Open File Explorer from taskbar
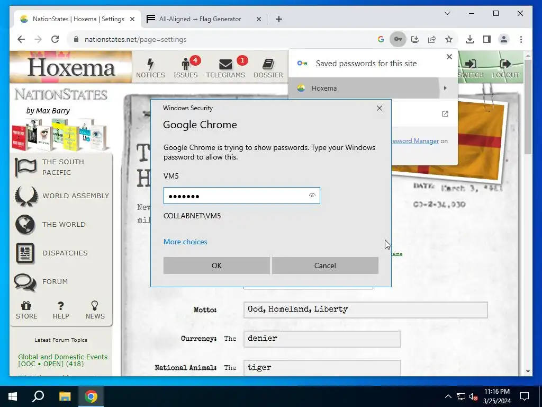542x407 pixels. click(x=65, y=396)
